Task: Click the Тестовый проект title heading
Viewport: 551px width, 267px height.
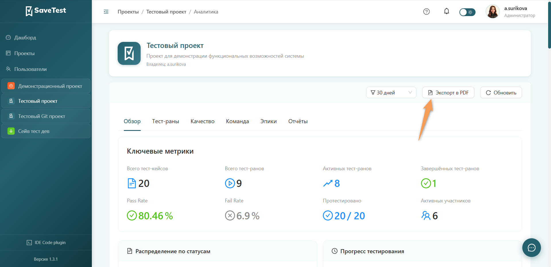Action: [175, 46]
